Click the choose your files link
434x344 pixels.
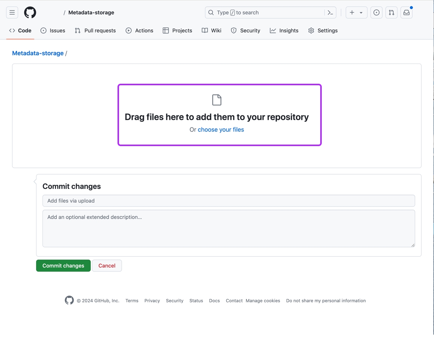click(221, 130)
